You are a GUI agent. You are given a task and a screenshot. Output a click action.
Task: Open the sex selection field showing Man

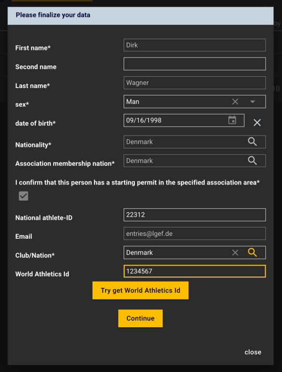[176, 102]
